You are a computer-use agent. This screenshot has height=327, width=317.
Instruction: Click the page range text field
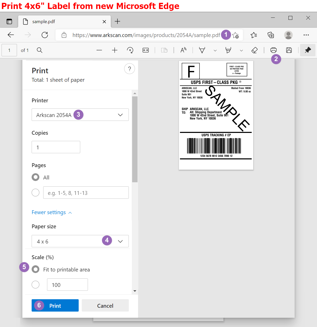pos(86,193)
